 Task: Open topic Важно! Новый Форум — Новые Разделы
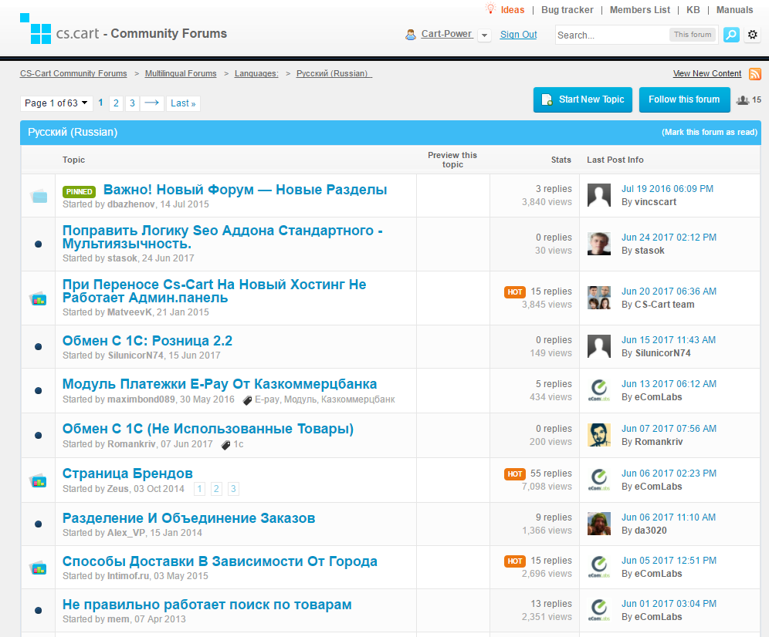coord(246,190)
